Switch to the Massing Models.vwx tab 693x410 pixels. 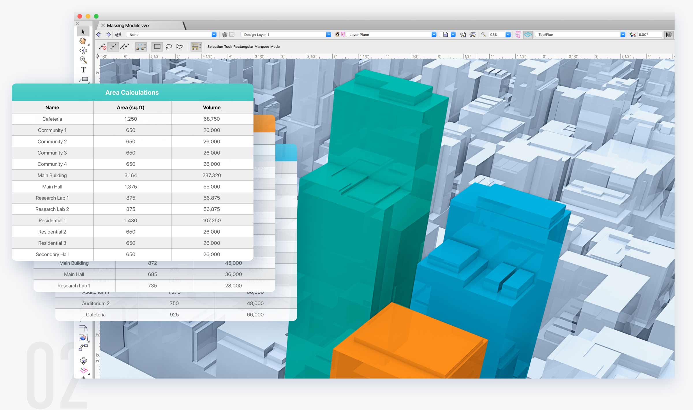(x=128, y=25)
